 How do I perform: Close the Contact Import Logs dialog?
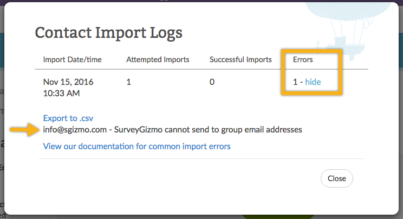tap(336, 178)
